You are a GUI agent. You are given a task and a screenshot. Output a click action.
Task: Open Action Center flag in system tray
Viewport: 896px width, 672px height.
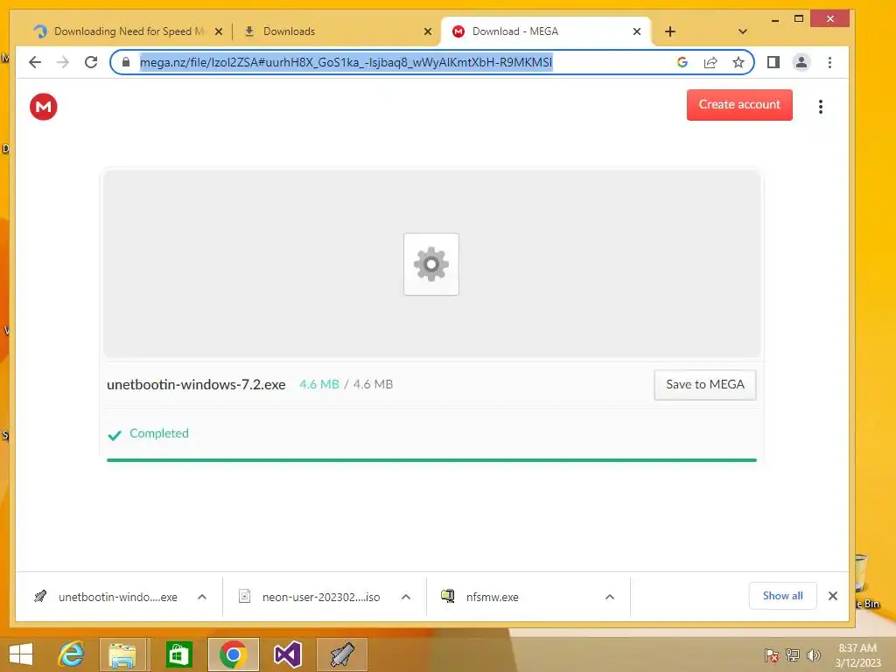771,654
